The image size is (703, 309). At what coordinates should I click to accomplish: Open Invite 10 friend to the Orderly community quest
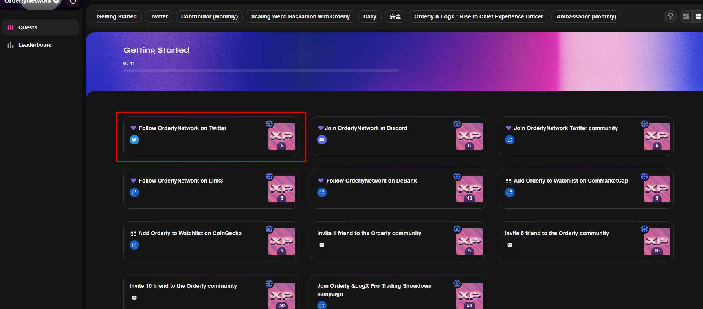[211, 292]
